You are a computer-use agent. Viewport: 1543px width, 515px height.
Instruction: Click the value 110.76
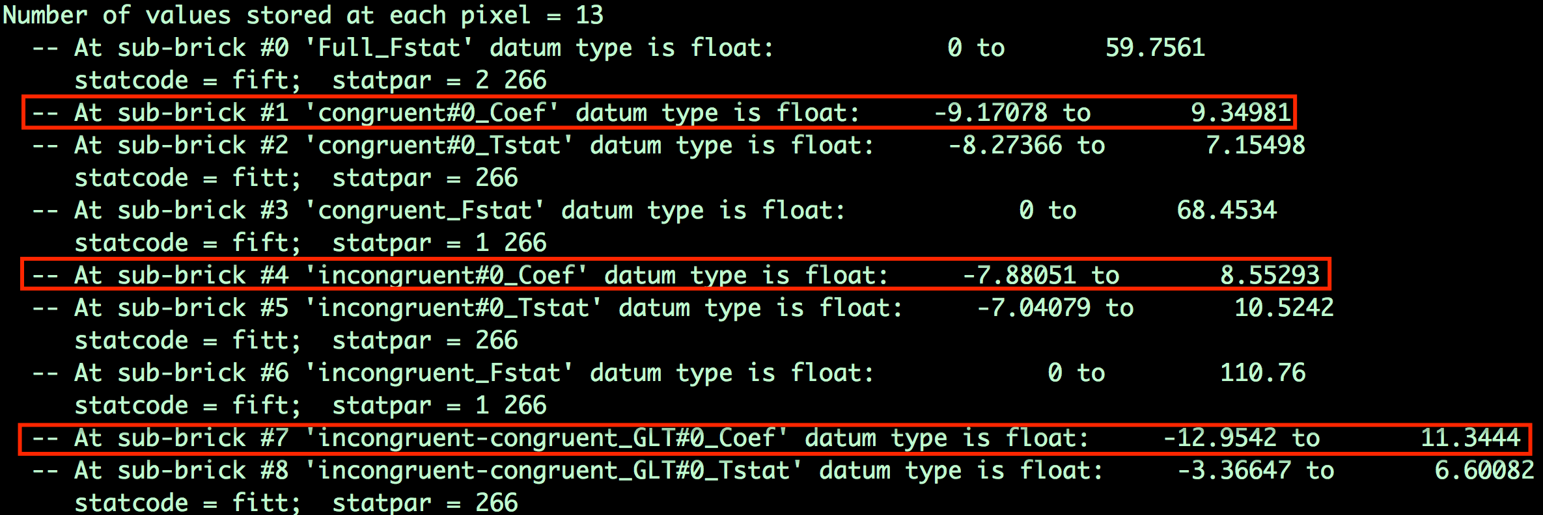click(1262, 373)
